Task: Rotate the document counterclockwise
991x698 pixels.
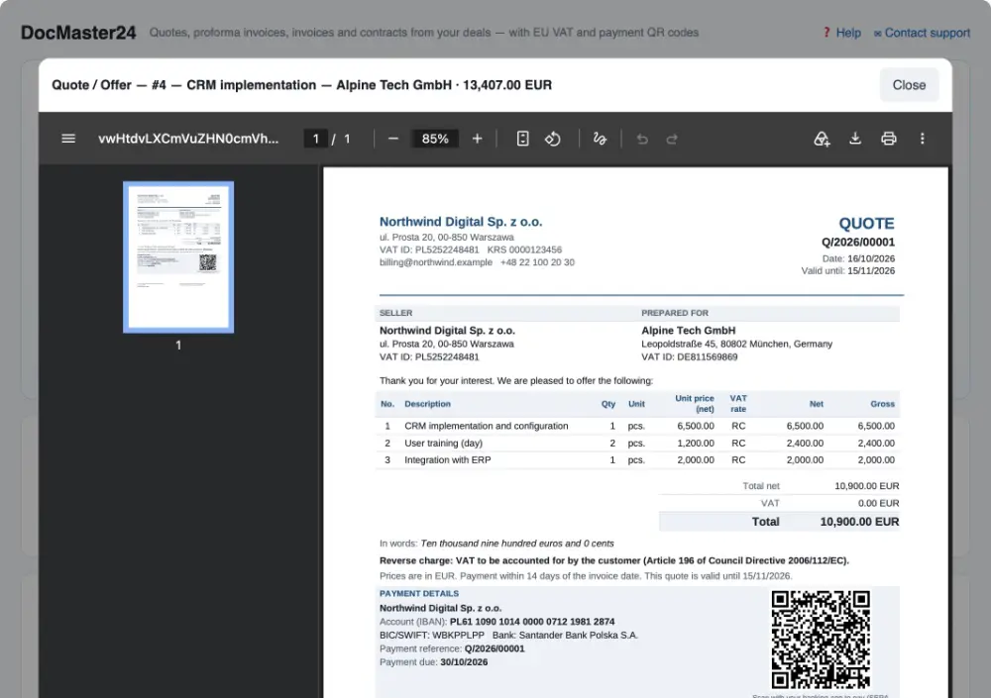Action: pyautogui.click(x=553, y=139)
